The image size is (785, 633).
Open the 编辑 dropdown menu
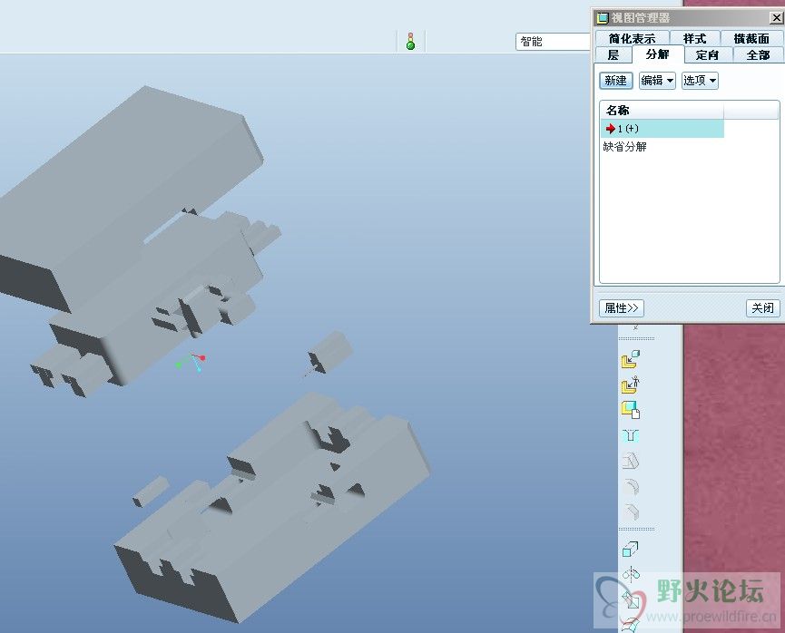point(657,81)
